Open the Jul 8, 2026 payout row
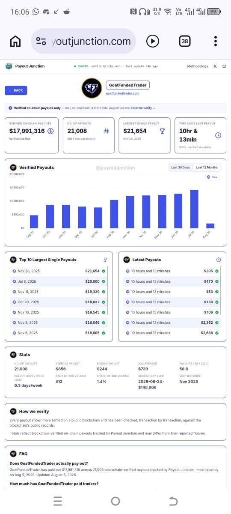The width and height of the screenshot is (231, 514). tap(59, 281)
